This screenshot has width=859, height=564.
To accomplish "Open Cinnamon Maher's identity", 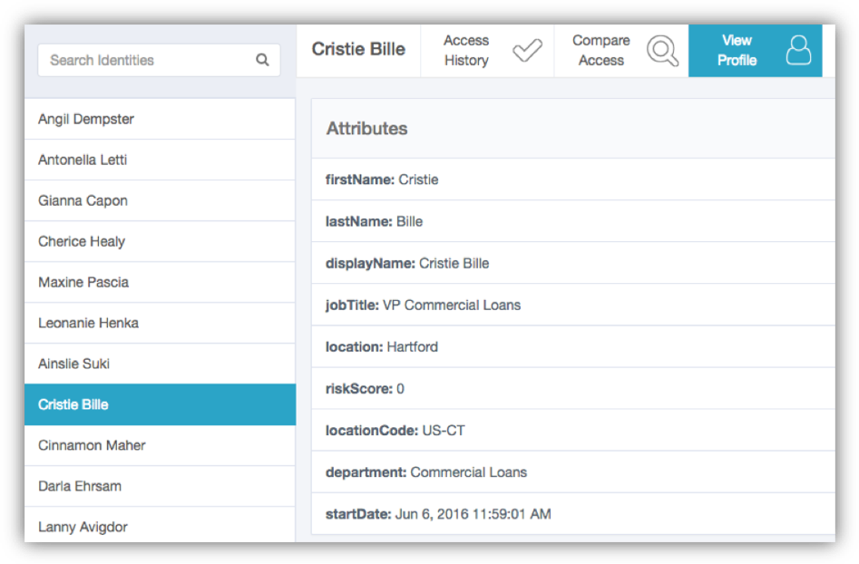I will (x=160, y=446).
